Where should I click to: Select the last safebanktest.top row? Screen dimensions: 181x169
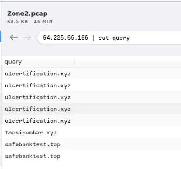91,156
